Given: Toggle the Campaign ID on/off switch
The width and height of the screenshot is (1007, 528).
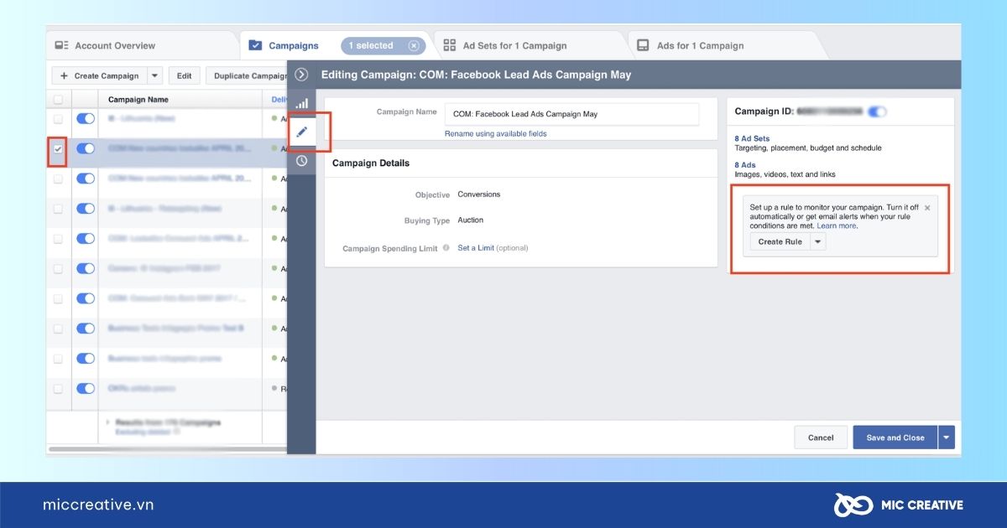Looking at the screenshot, I should [878, 111].
